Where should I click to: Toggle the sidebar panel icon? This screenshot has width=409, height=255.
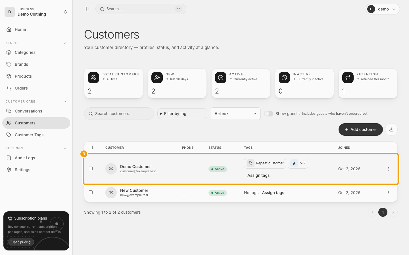(87, 9)
